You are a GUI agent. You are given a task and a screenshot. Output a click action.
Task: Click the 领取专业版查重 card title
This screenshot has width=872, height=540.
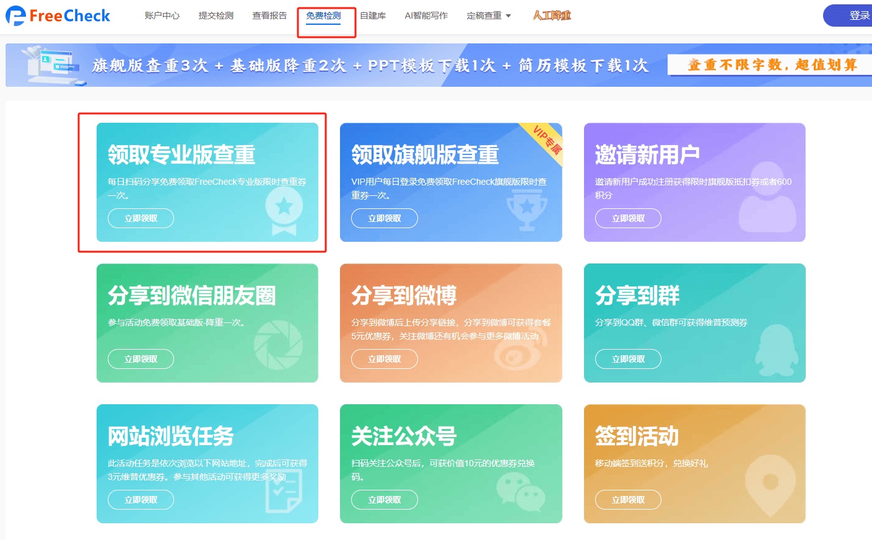181,154
